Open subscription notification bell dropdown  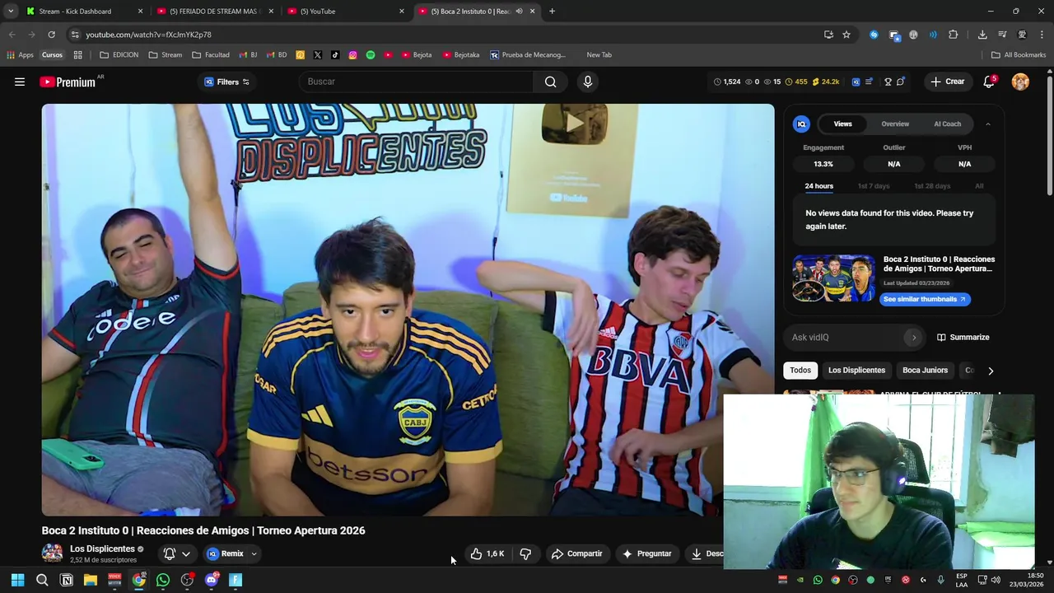pos(177,553)
